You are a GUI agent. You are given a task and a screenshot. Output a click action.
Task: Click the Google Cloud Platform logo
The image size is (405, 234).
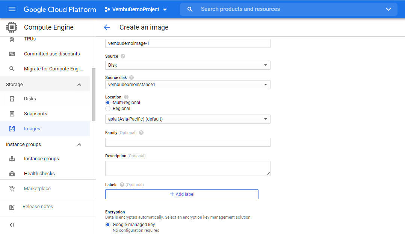click(x=60, y=9)
